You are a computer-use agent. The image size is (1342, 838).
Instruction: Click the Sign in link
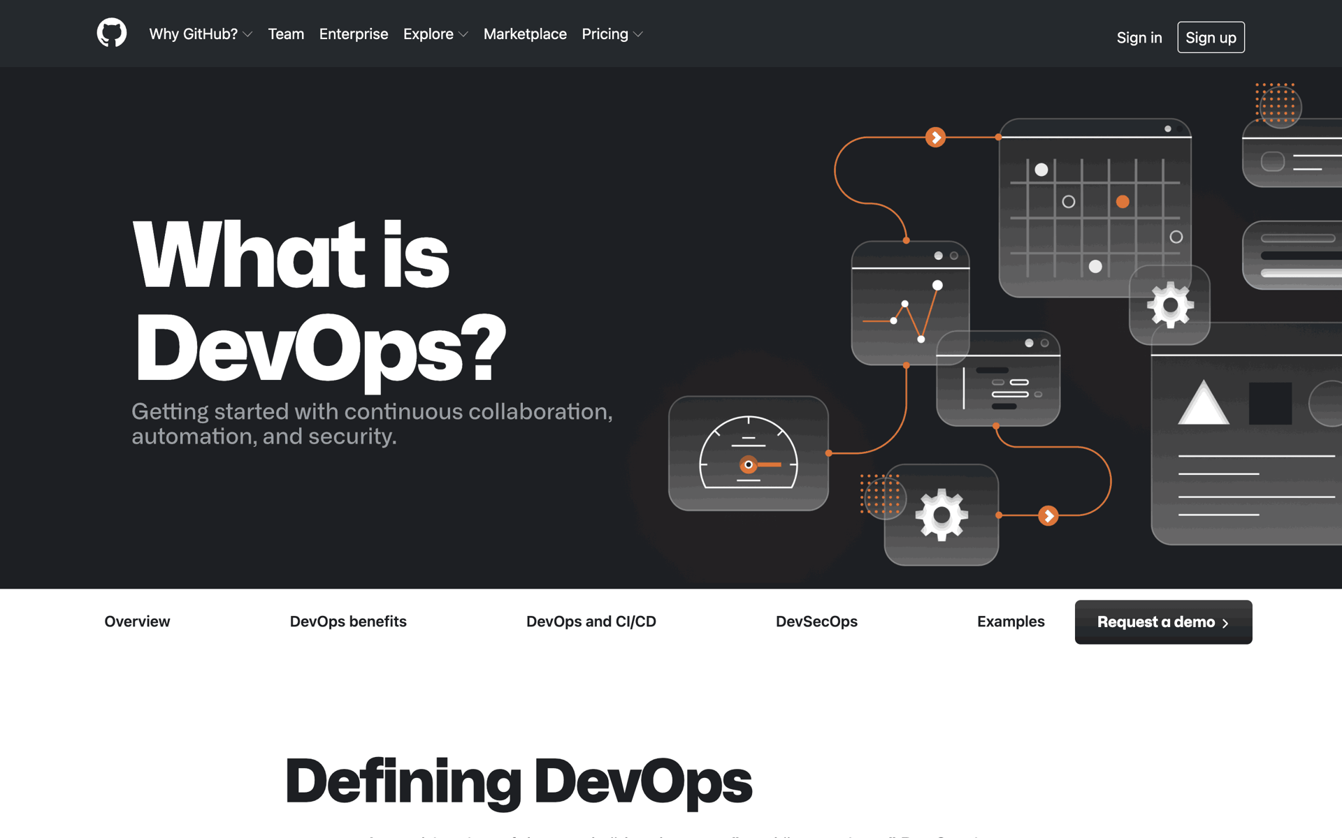click(1139, 38)
